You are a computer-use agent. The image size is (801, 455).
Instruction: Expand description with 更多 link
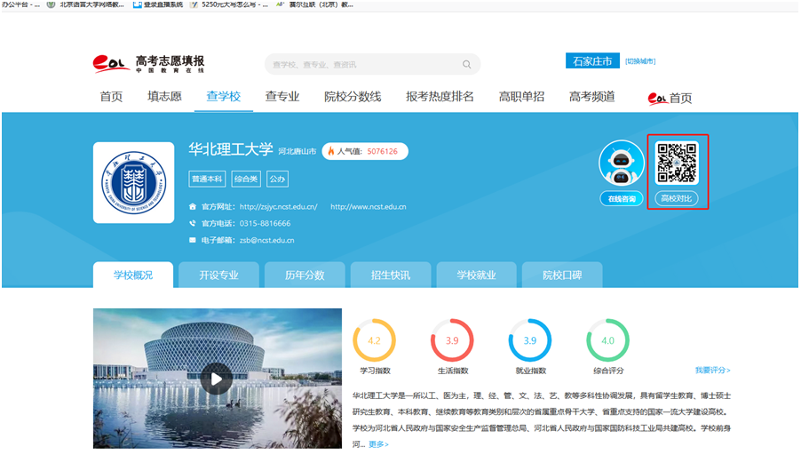(x=378, y=444)
